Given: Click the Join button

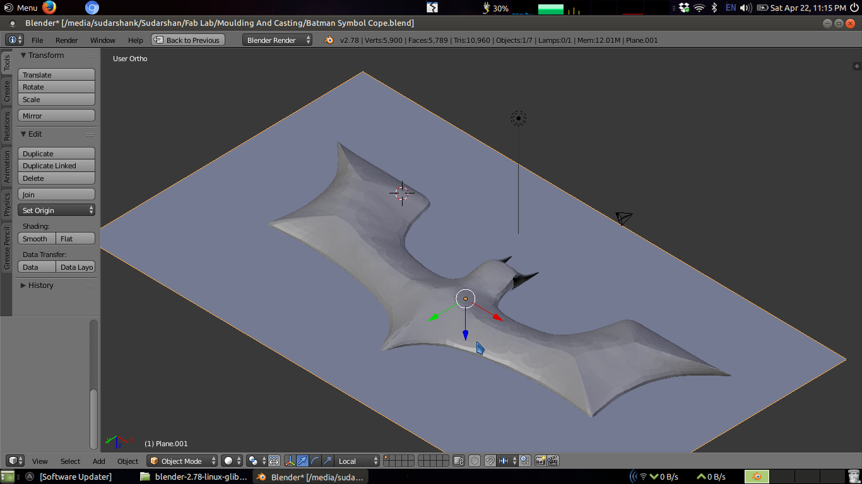Looking at the screenshot, I should point(57,195).
